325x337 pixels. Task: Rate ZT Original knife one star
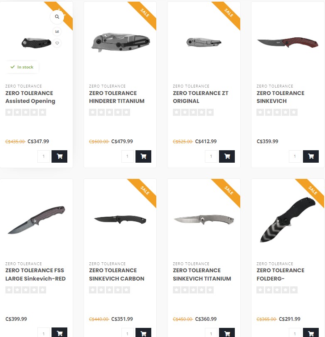click(x=177, y=112)
